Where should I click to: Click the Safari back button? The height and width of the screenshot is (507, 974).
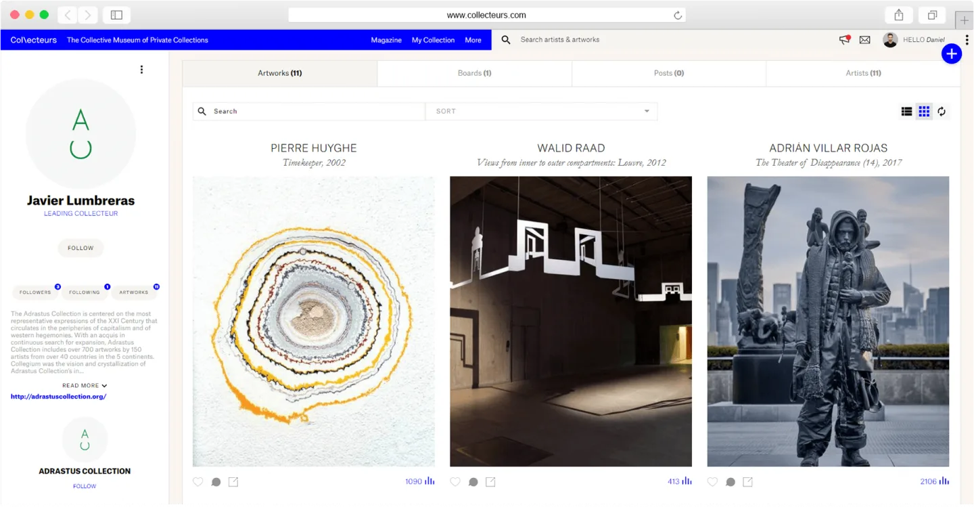(x=68, y=15)
